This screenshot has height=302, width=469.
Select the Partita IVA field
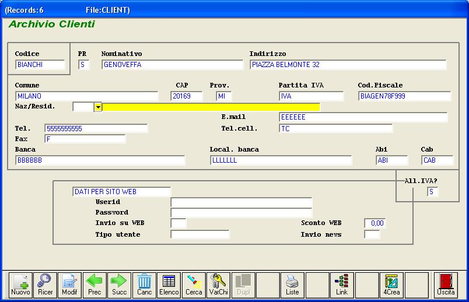pyautogui.click(x=311, y=96)
